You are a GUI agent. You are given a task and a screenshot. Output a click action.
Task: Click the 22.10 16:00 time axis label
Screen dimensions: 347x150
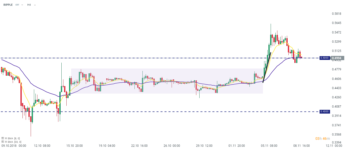click(139, 146)
